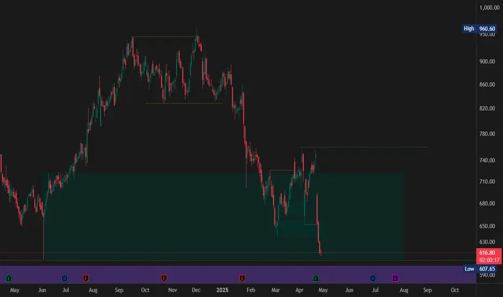This screenshot has width=503, height=297.
Task: Open the red earnings marker above Nov
Action: (164, 278)
